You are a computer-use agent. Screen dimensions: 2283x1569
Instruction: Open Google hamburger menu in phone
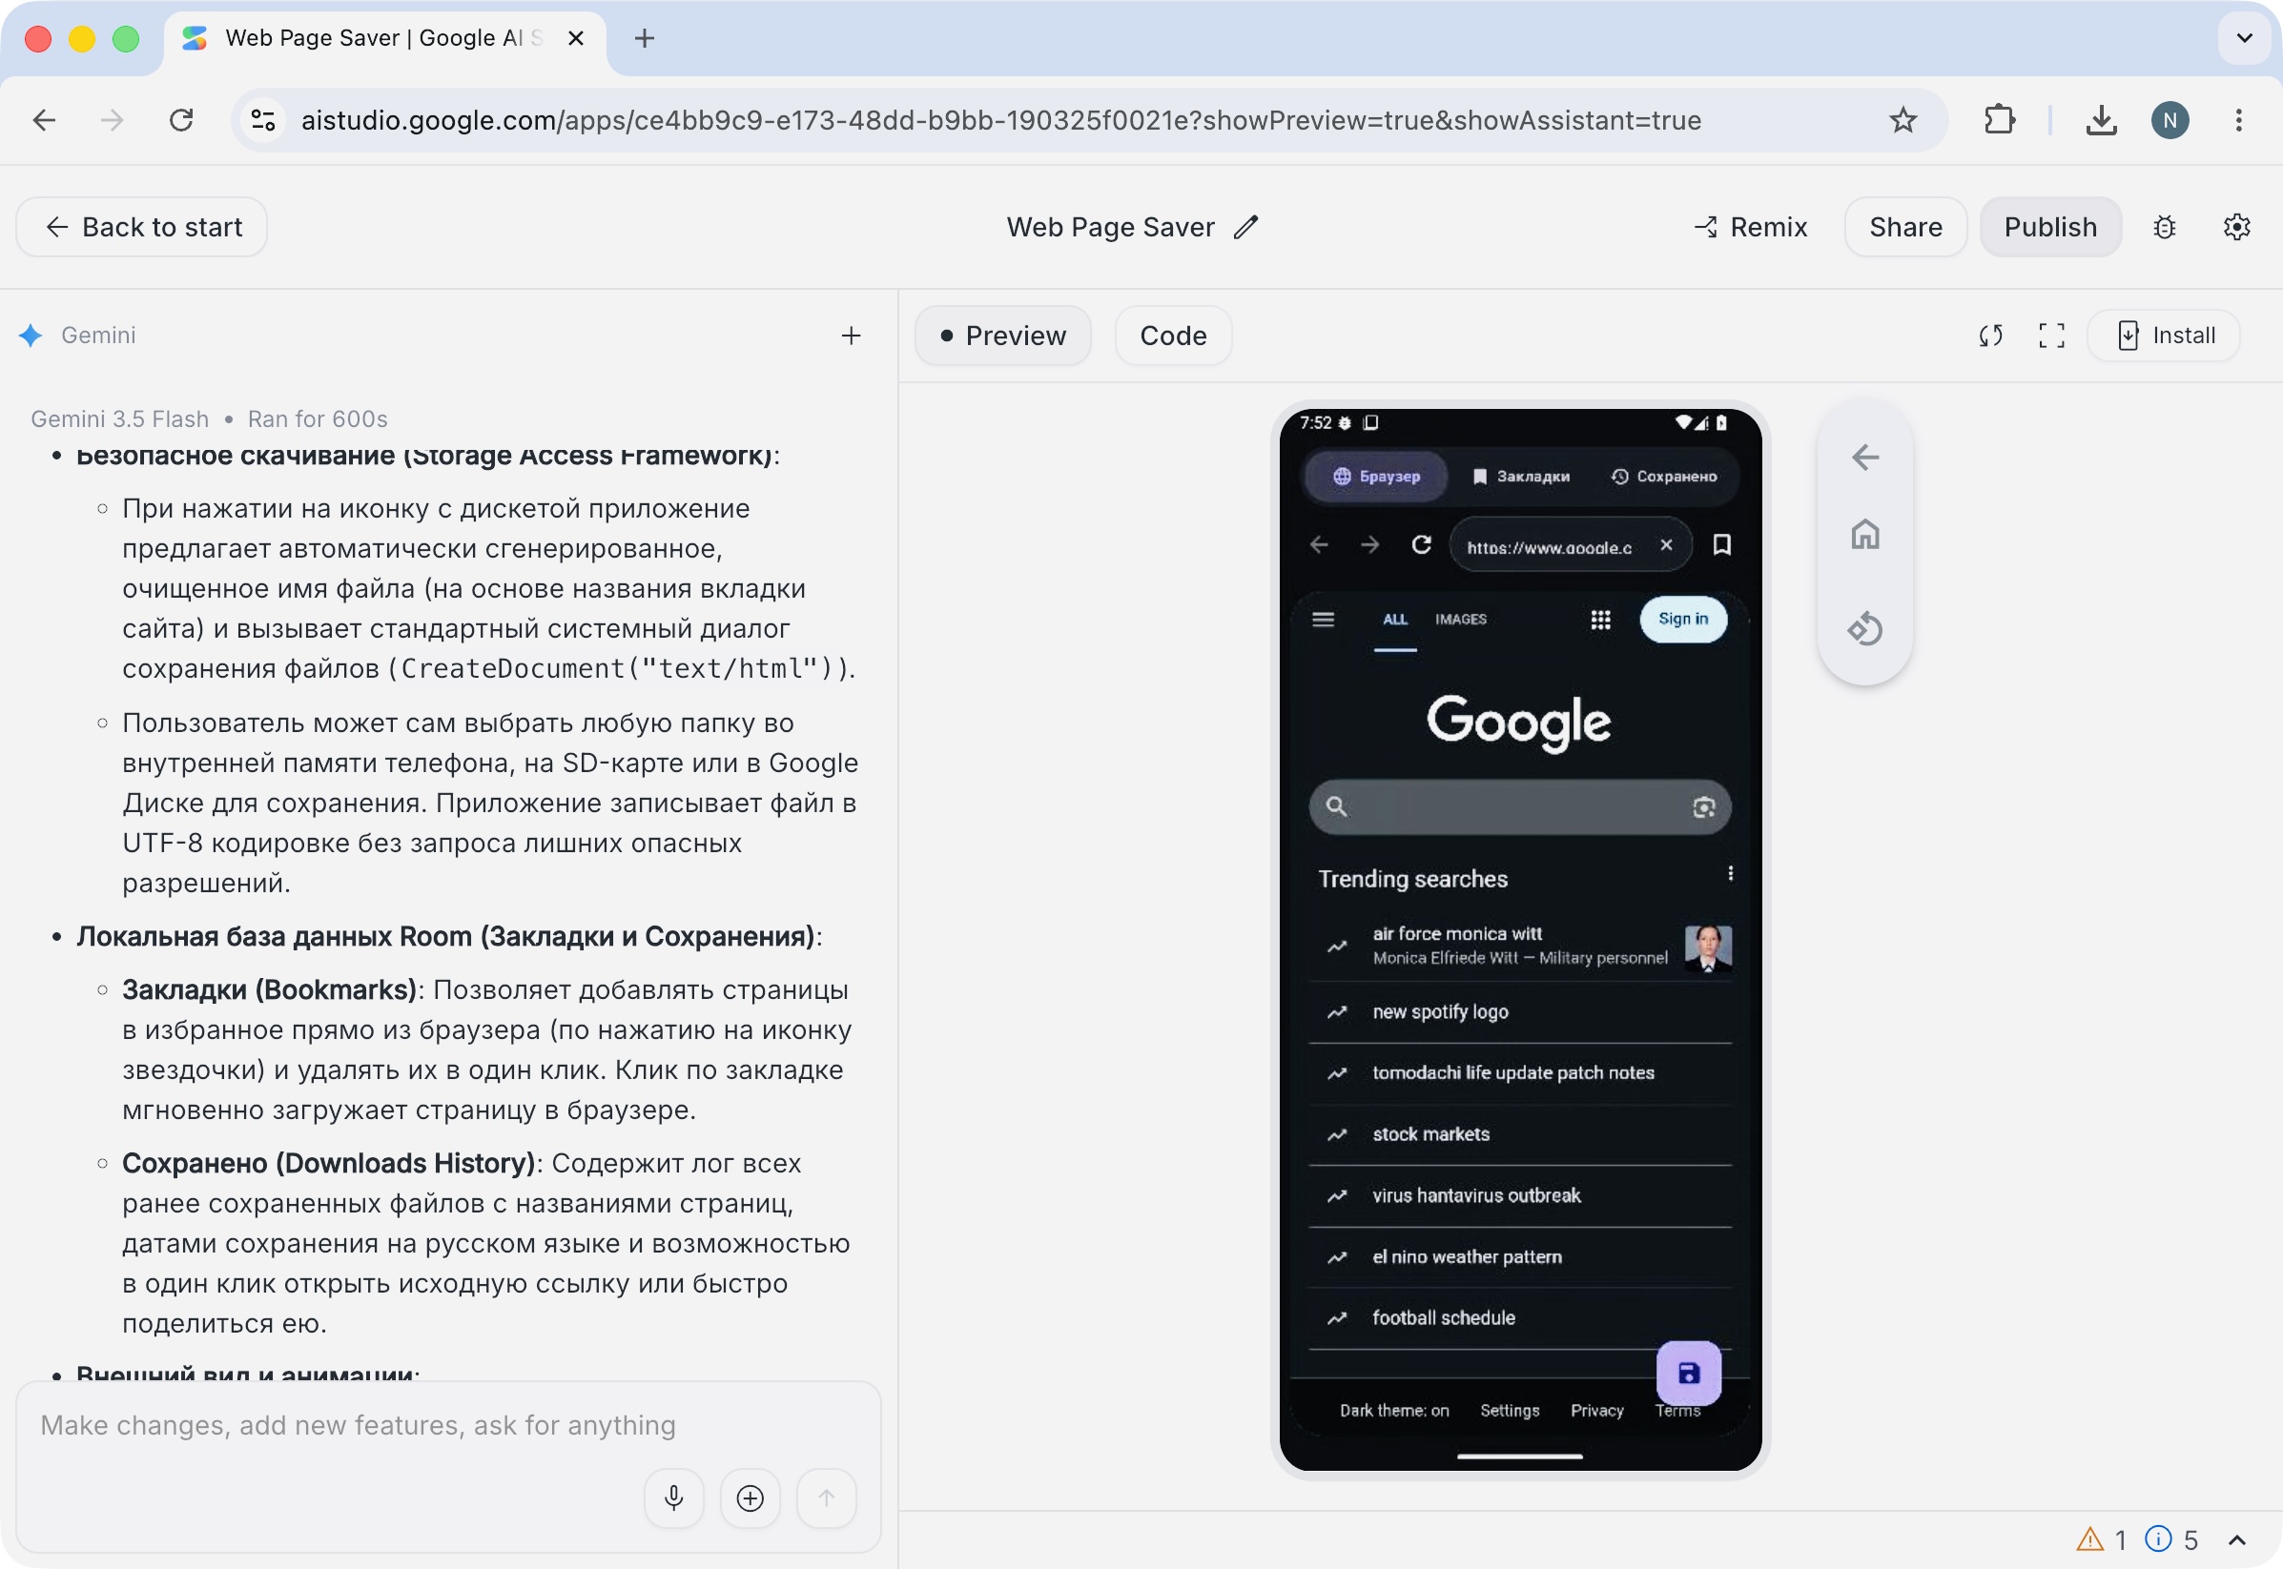coord(1324,620)
